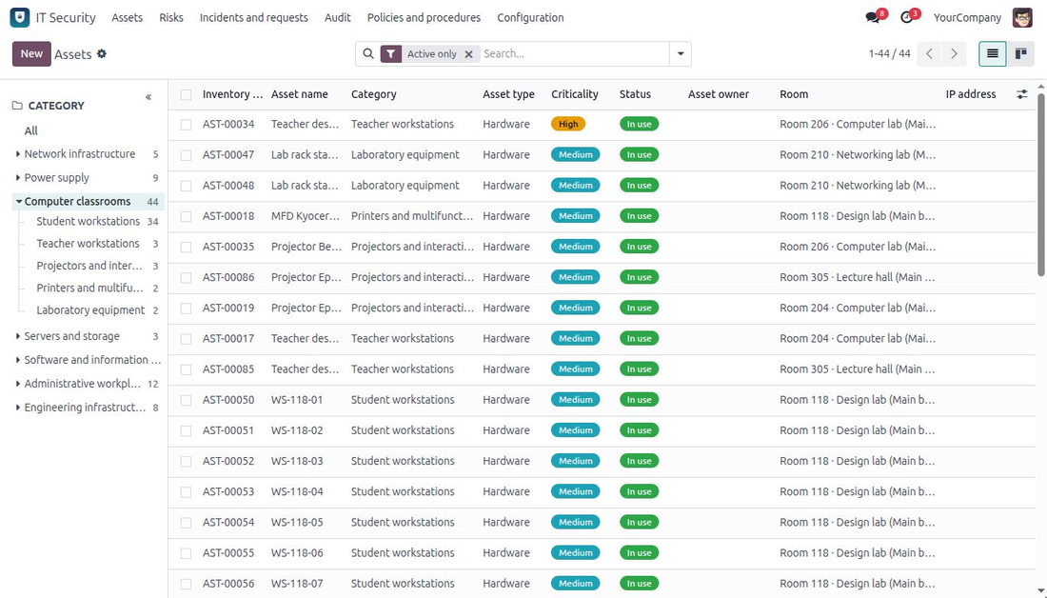
Task: Collapse the Category side panel
Action: click(148, 97)
